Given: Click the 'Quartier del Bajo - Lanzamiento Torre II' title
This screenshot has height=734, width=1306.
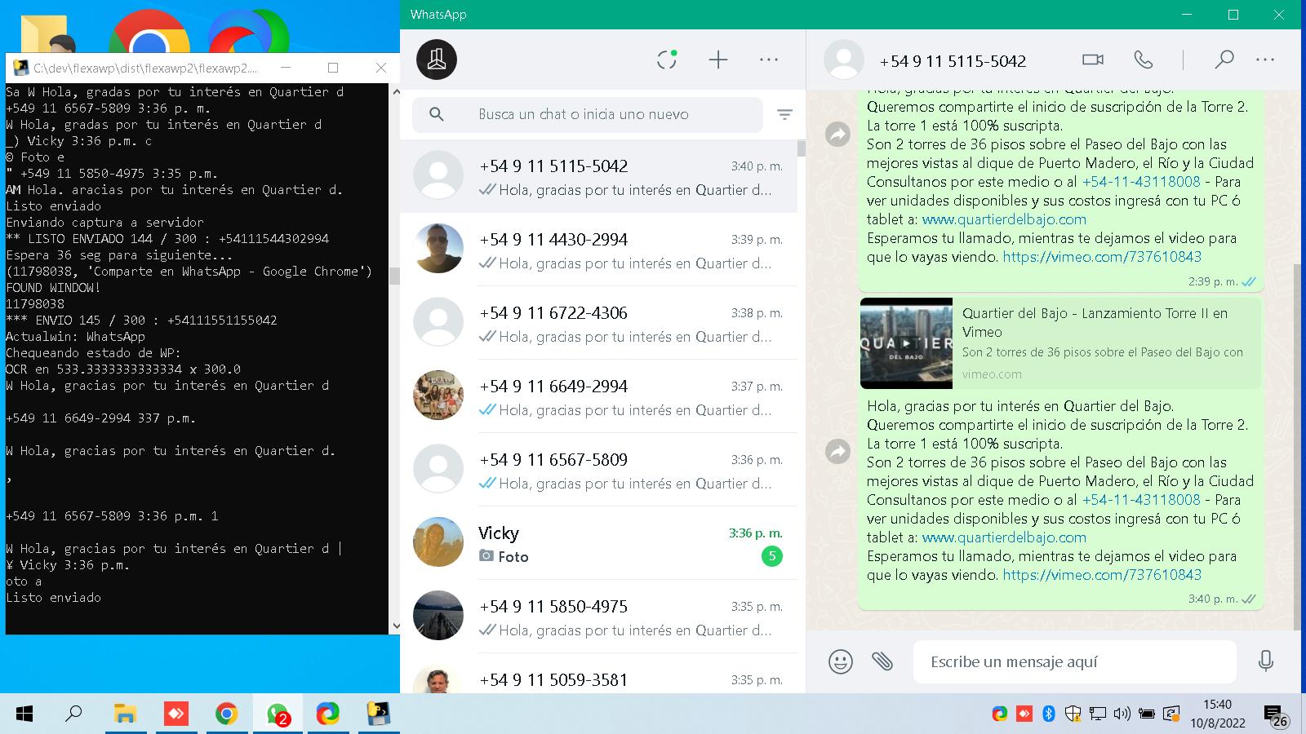Looking at the screenshot, I should point(1095,322).
